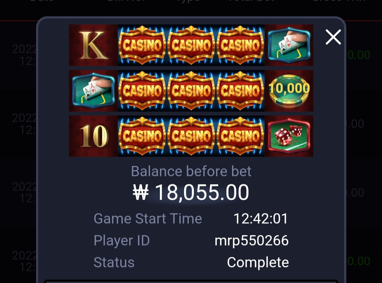The height and width of the screenshot is (283, 382).
Task: Tap the red dice symbol
Action: tap(289, 136)
